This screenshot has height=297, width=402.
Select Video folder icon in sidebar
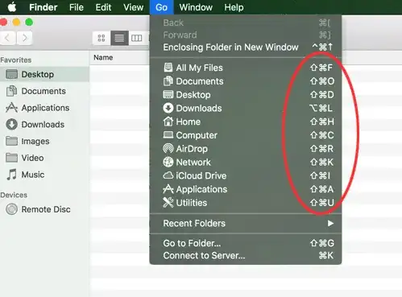(11, 158)
